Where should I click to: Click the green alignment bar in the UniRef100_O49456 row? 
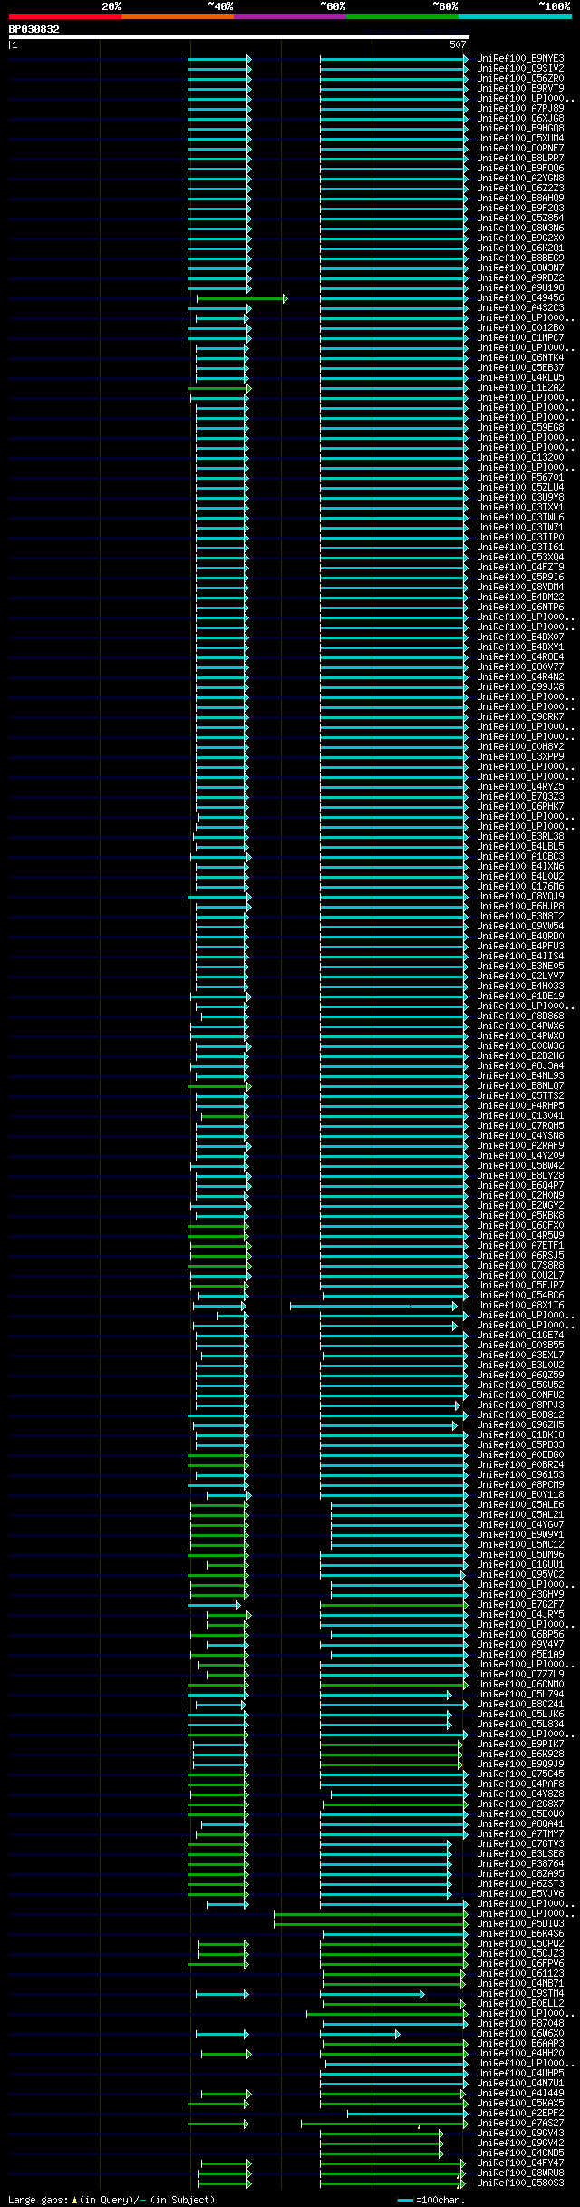pyautogui.click(x=242, y=298)
